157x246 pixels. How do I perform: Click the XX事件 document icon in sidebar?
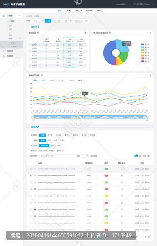pos(4,51)
